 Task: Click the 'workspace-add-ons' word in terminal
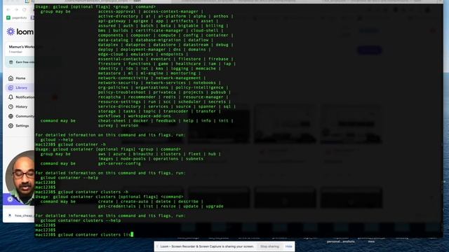pos(149,116)
